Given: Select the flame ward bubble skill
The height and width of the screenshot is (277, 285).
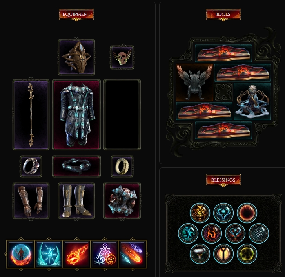Looking at the screenshot, I should tap(21, 254).
